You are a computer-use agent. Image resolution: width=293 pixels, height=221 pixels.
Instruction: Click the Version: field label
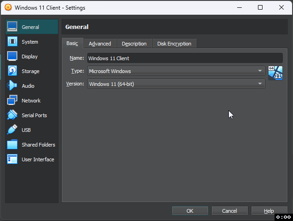(75, 84)
